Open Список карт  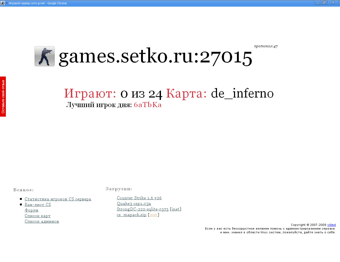[37, 216]
